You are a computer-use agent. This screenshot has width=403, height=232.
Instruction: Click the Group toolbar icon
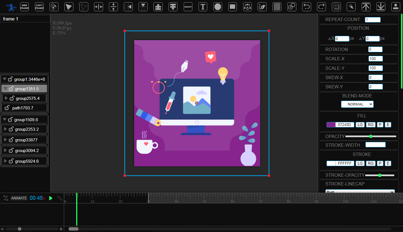188,7
